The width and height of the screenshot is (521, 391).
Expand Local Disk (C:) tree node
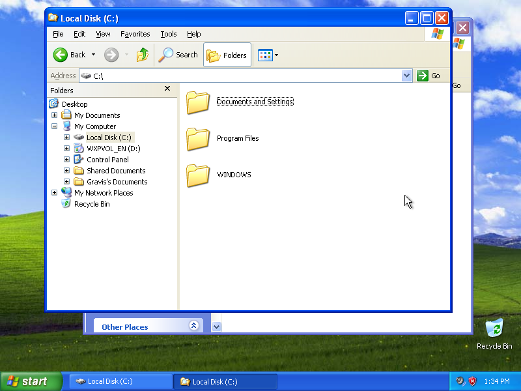point(67,138)
